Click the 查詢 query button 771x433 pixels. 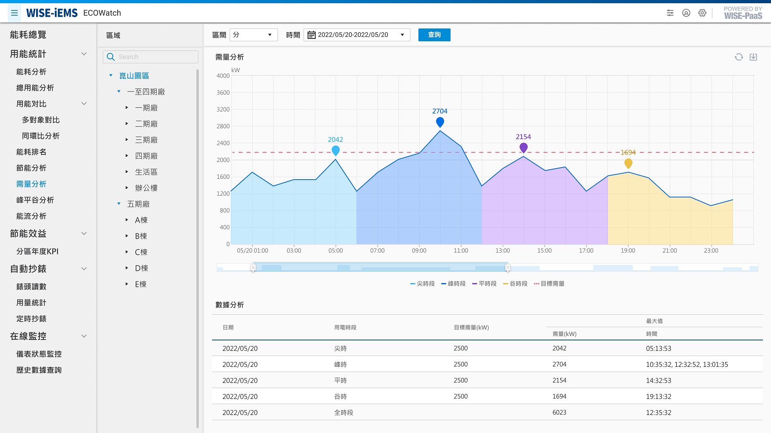[x=434, y=35]
